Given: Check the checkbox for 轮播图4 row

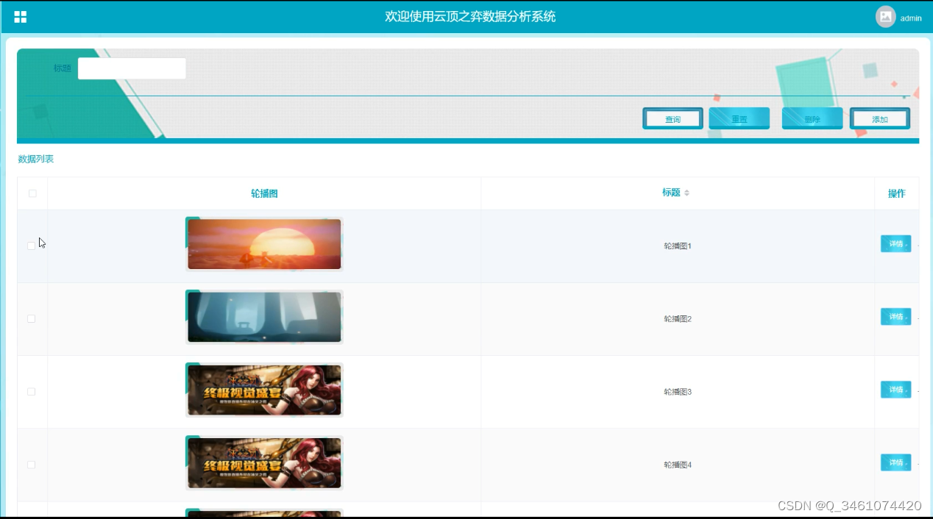Looking at the screenshot, I should pyautogui.click(x=32, y=465).
